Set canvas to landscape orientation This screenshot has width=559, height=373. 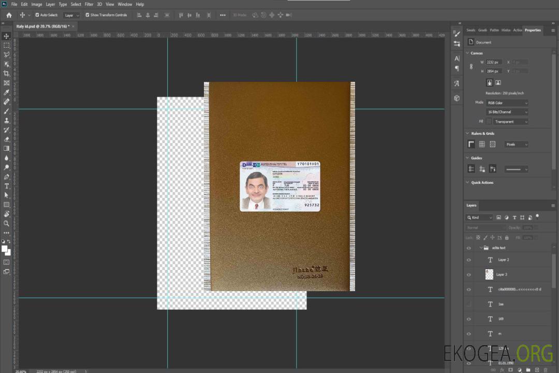click(x=498, y=82)
